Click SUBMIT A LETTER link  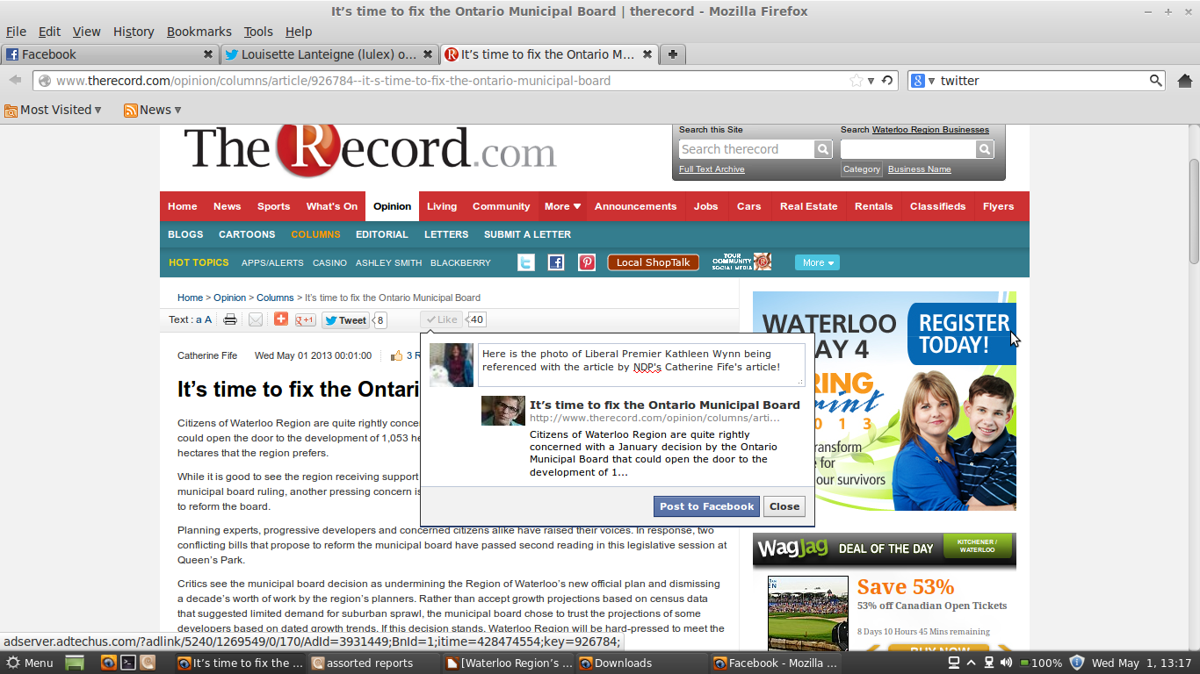coord(527,234)
